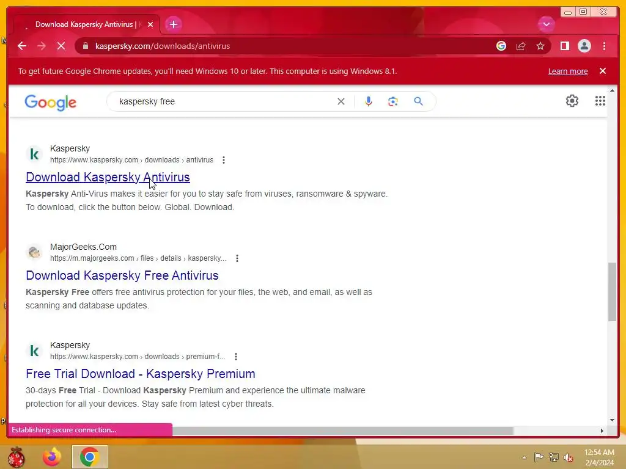Click the horizontal scrollbar right arrow
This screenshot has width=626, height=469.
[602, 431]
